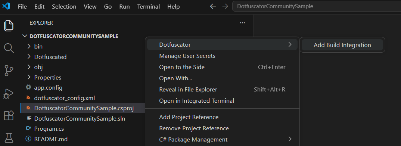Viewport: 401px width, 146px height.
Task: Click the DotfuscatorCommunitySample command center search box
Action: 317,6
